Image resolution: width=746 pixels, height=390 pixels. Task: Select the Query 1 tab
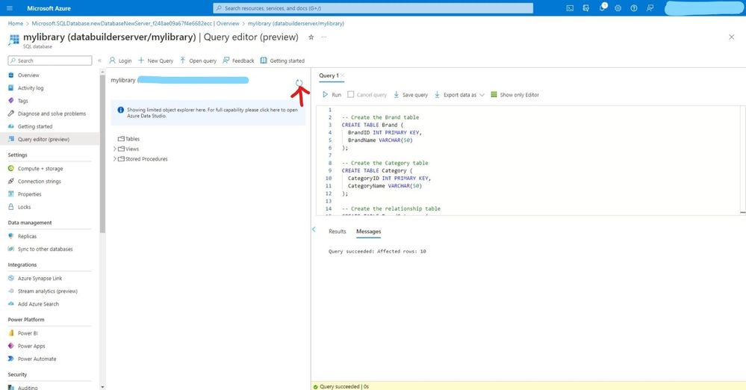(x=329, y=75)
